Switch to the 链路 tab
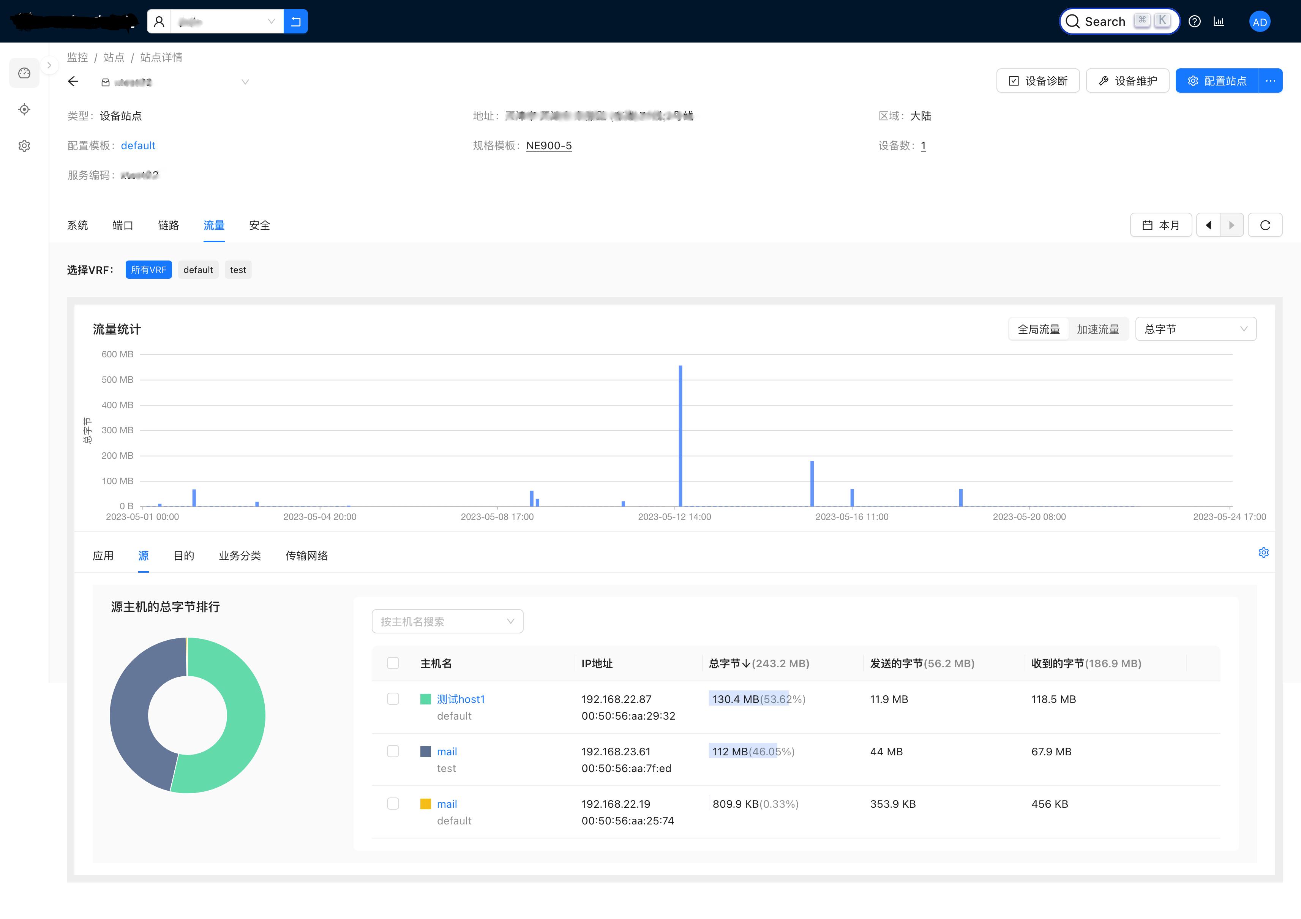Image resolution: width=1301 pixels, height=919 pixels. pyautogui.click(x=168, y=226)
